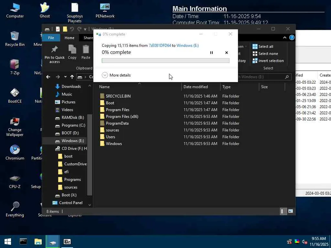Viewport: 331px width, 248px height.
Task: Click the Search Windows (E:) box
Action: (264, 77)
